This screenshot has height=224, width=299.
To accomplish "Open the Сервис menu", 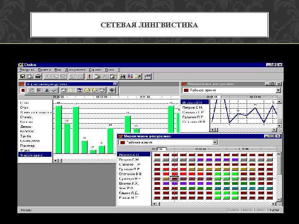I will coord(96,70).
